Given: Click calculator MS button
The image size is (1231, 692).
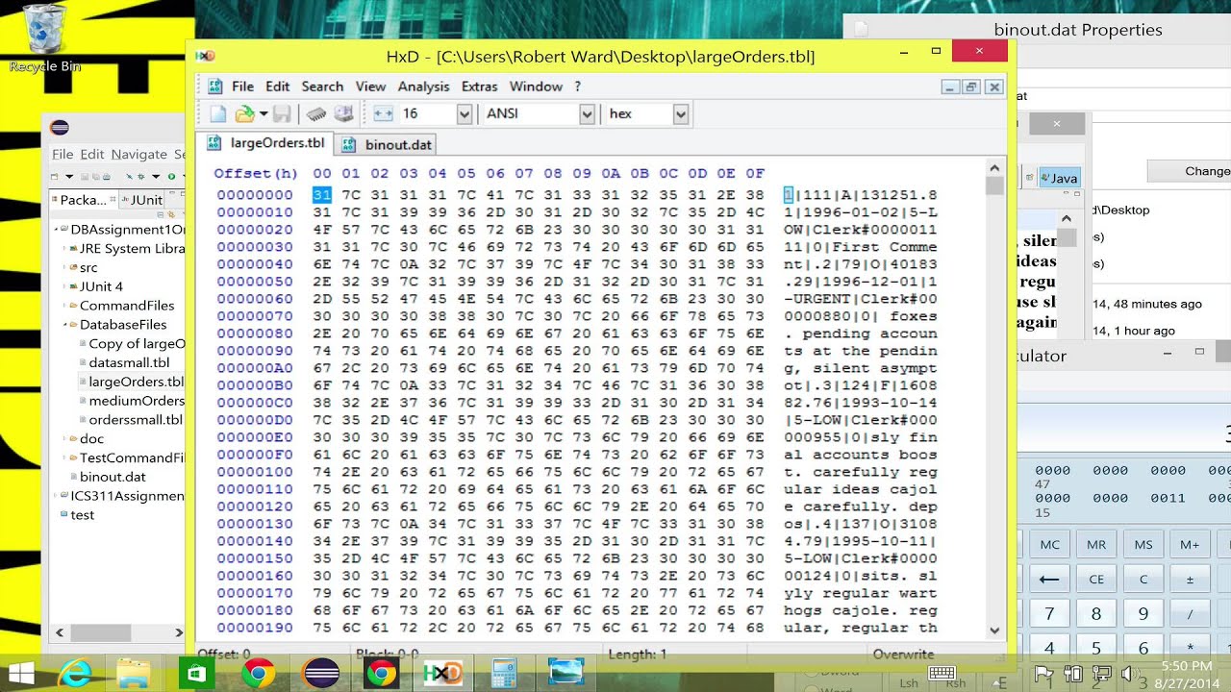Looking at the screenshot, I should coord(1143,544).
